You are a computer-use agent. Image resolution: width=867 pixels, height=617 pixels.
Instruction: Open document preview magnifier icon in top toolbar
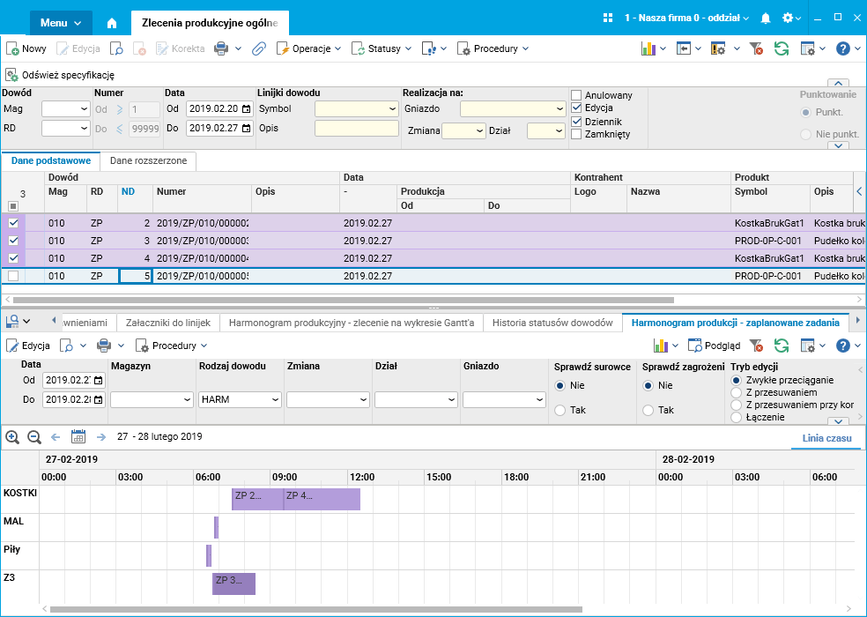pyautogui.click(x=116, y=48)
